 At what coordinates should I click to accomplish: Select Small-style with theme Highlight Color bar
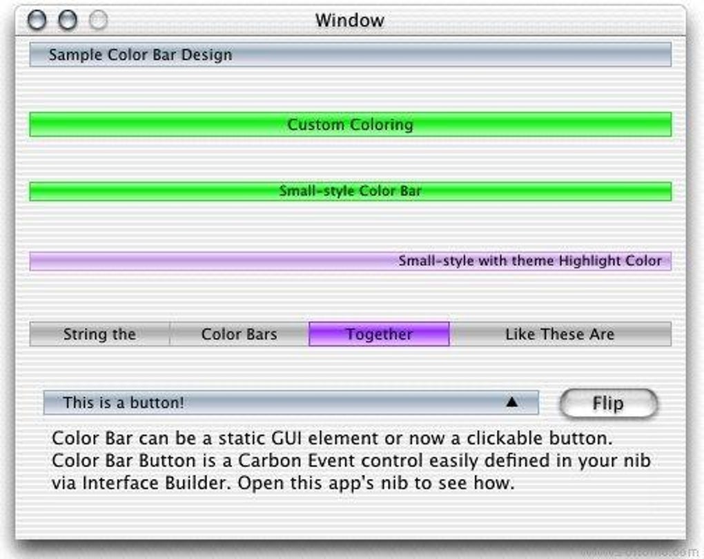click(x=351, y=261)
